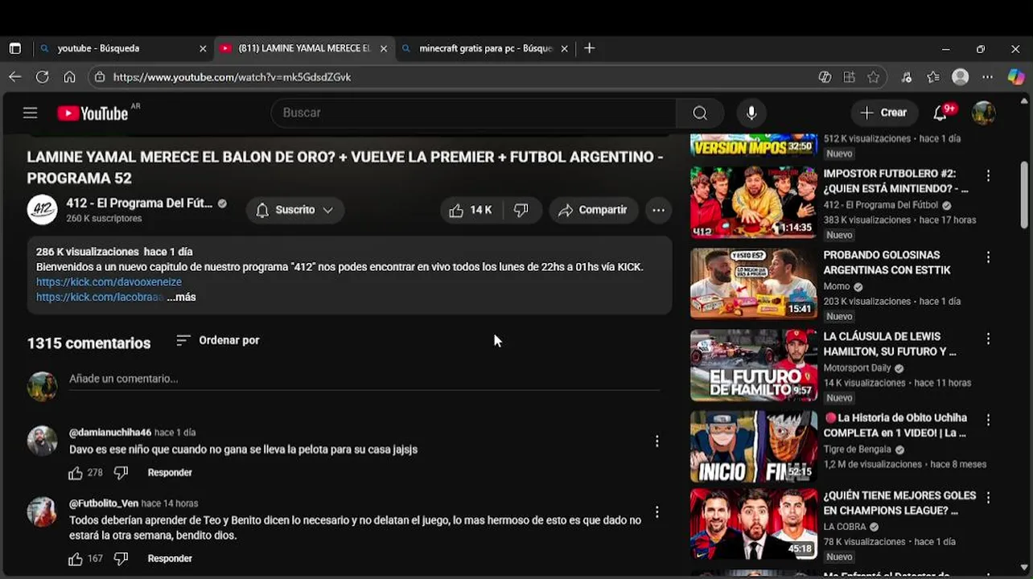Viewport: 1033px width, 579px height.
Task: Open options for IMPOSTOR FUTBOLERO #2 video
Action: point(988,175)
